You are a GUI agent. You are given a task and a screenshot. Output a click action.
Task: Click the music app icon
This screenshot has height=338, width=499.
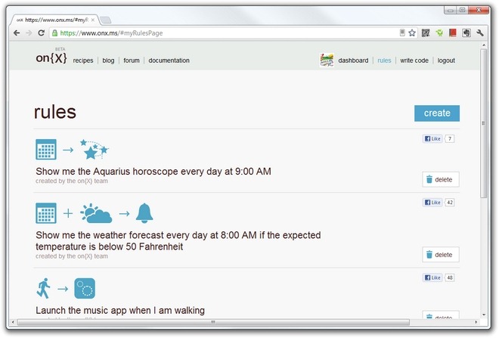85,288
